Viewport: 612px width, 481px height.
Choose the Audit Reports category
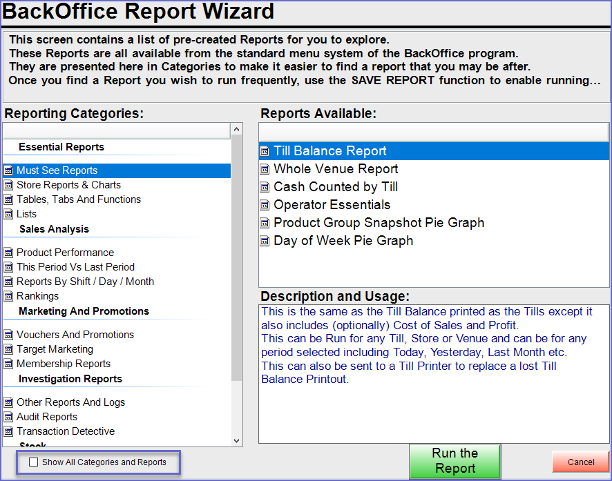47,417
